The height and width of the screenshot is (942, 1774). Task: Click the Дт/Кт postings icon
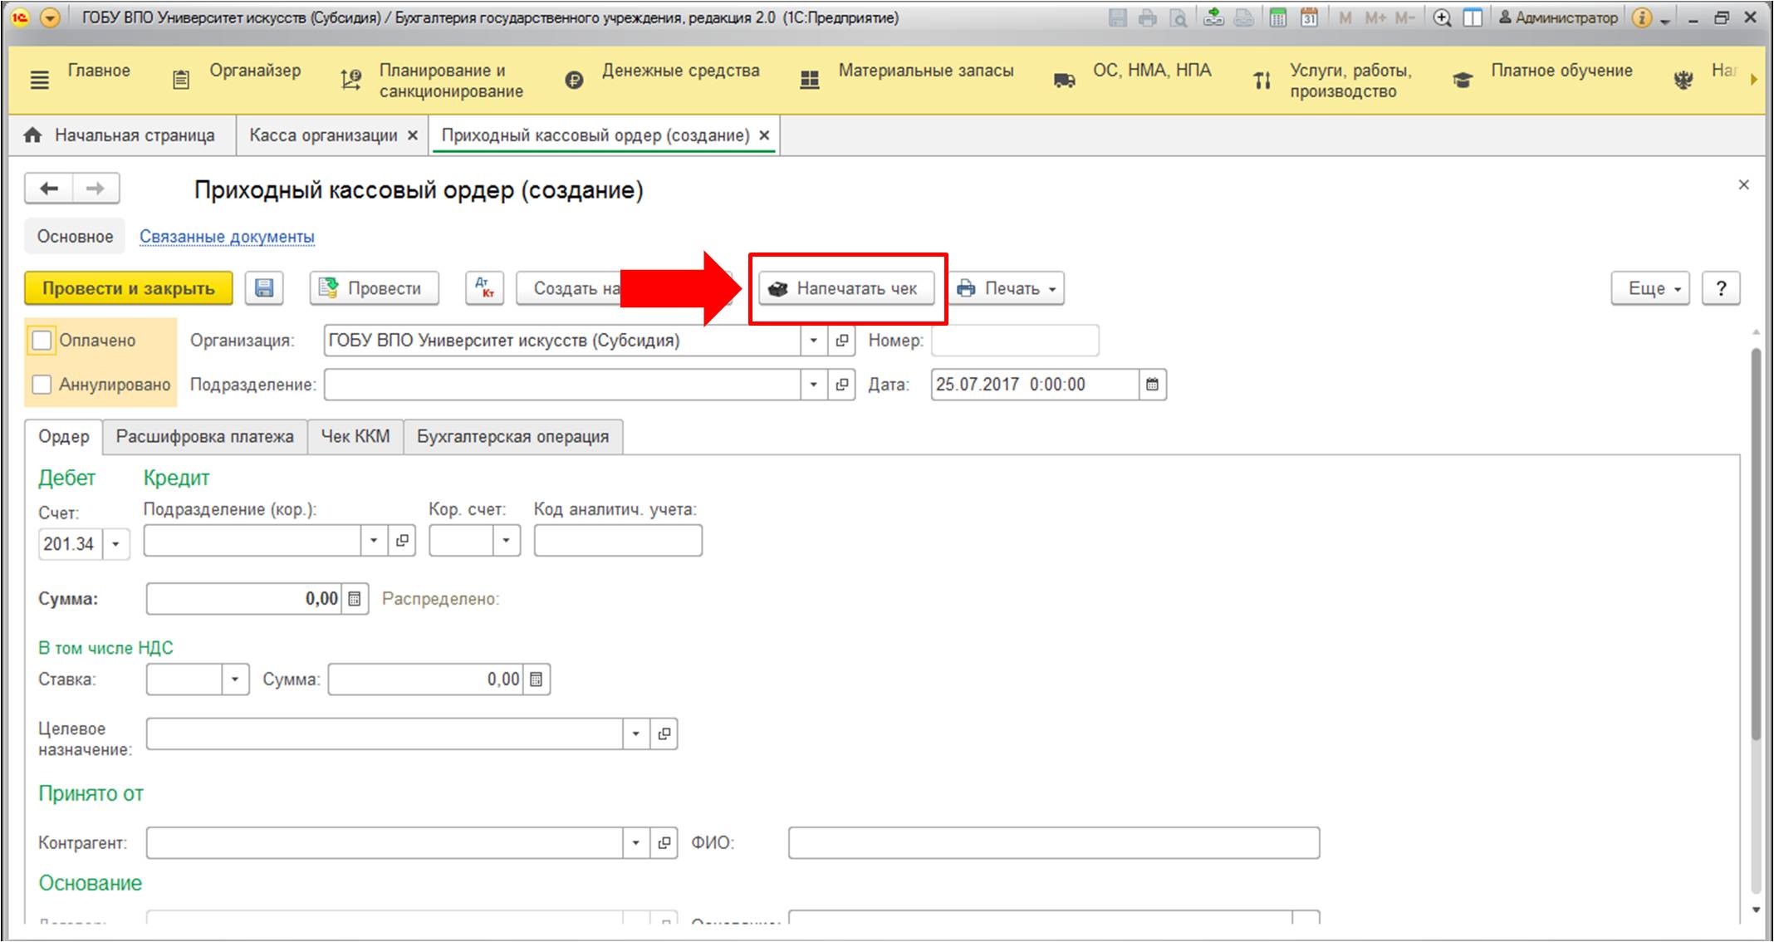(484, 288)
